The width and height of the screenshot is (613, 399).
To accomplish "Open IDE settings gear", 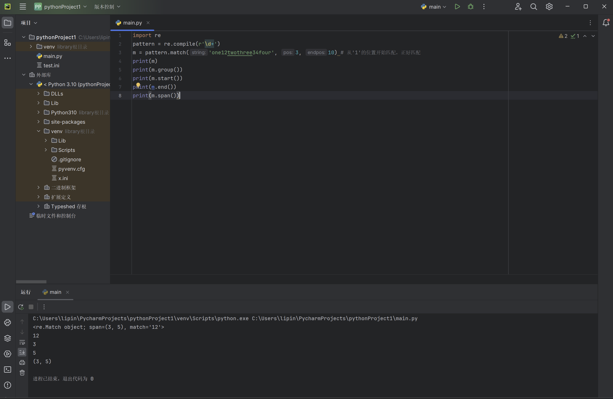I will tap(549, 7).
